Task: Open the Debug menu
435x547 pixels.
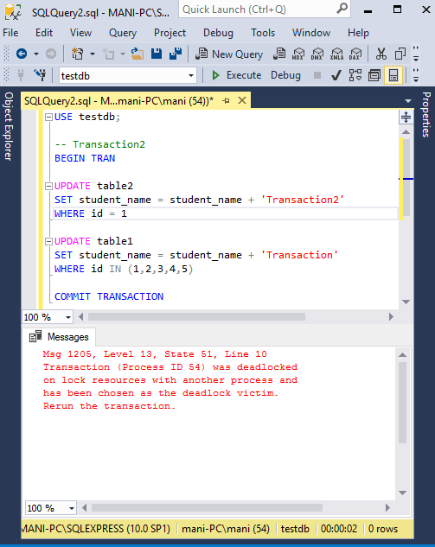Action: (x=218, y=33)
